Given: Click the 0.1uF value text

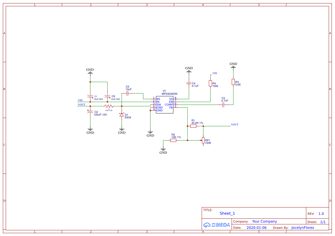Looking at the screenshot, I should (x=195, y=86).
